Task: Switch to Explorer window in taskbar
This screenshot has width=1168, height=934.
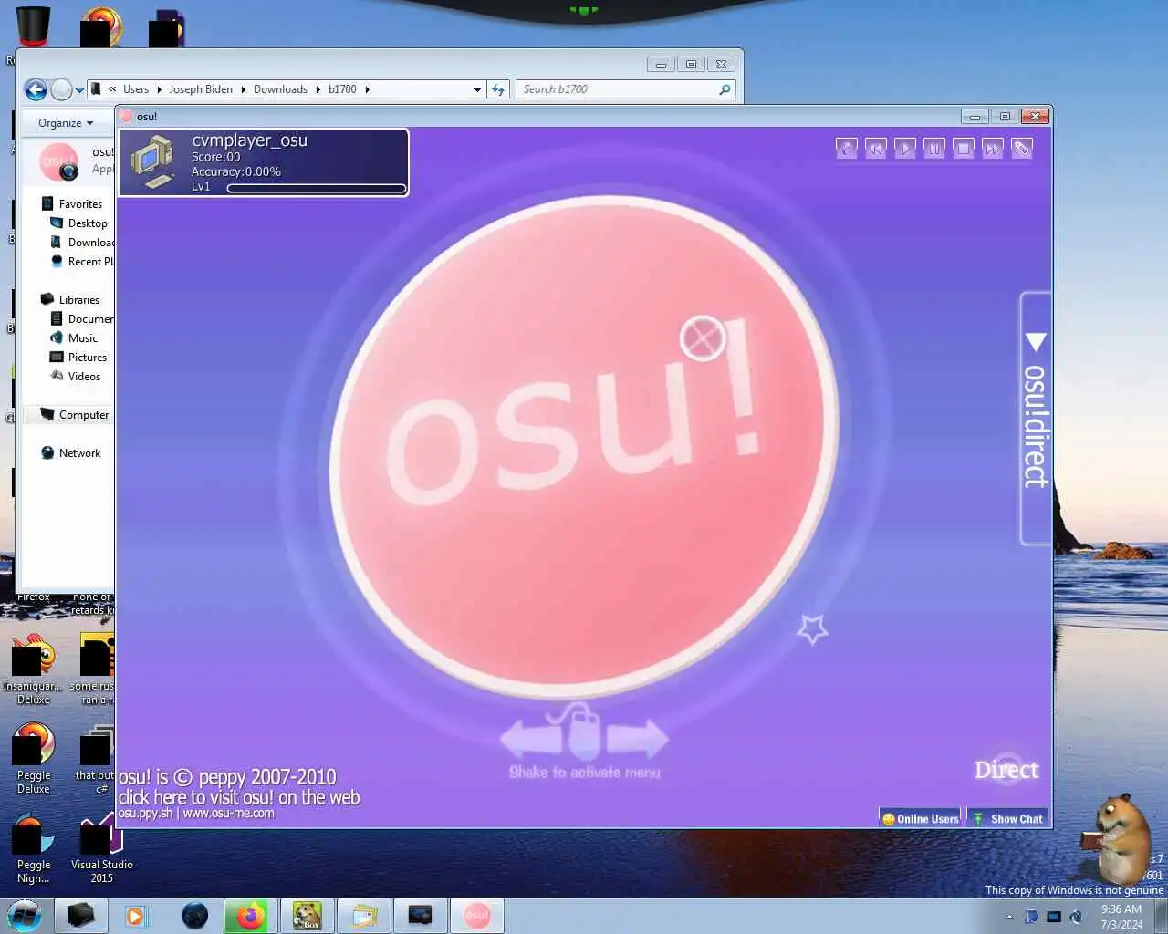Action: pyautogui.click(x=364, y=916)
